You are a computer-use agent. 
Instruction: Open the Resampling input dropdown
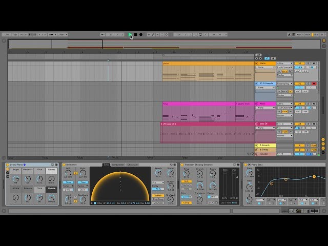(285, 84)
